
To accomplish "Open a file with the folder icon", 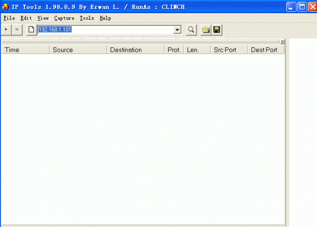I will [x=206, y=30].
